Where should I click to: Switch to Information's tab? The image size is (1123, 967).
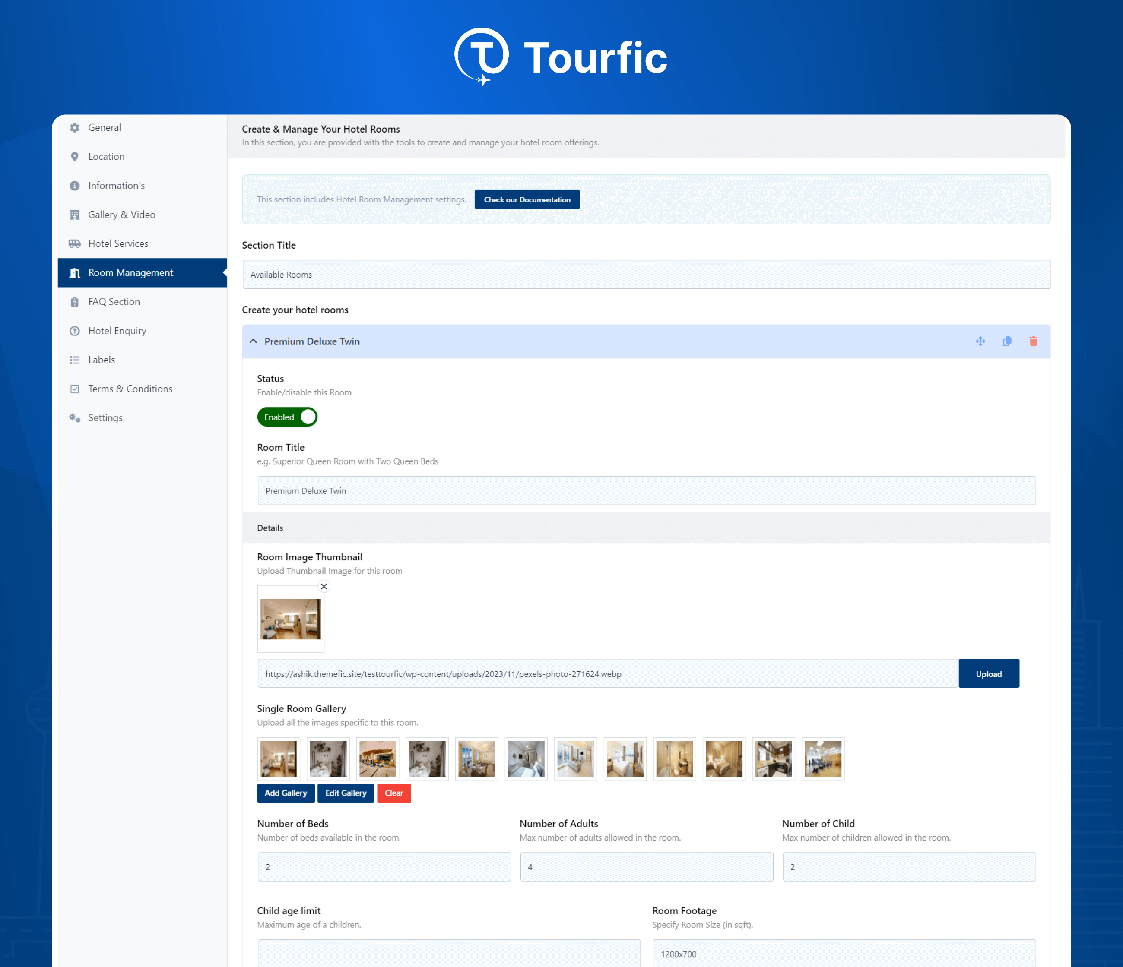[x=142, y=186]
